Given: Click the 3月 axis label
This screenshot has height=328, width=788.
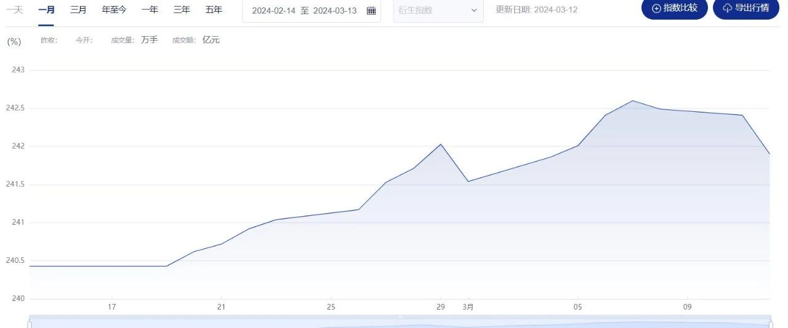Looking at the screenshot, I should click(468, 307).
